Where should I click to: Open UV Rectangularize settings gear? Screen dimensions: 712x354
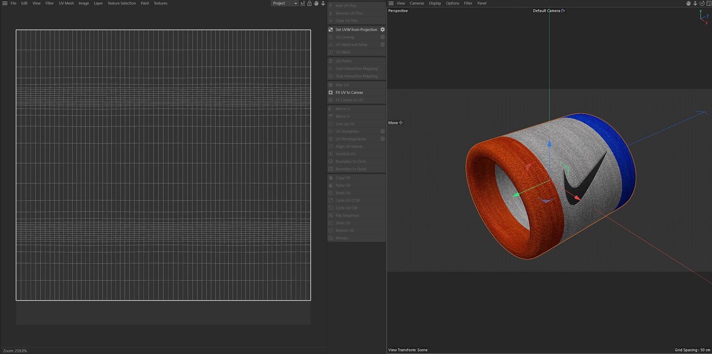coord(383,139)
